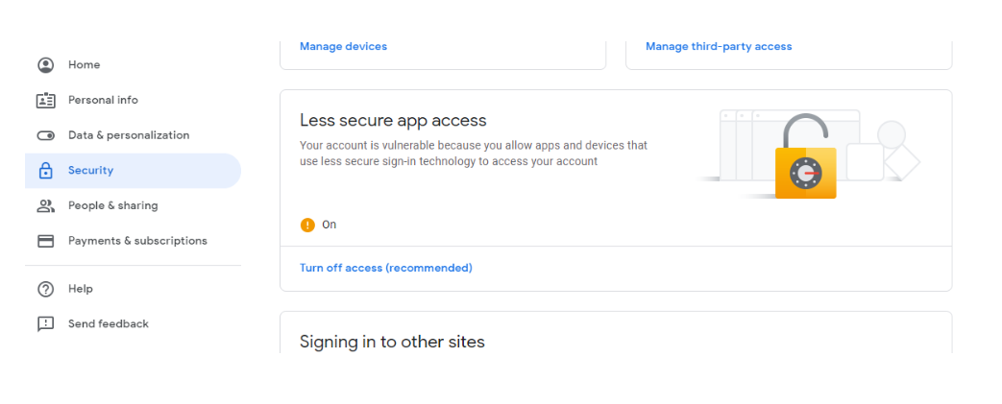The image size is (1002, 404).
Task: Click the open padlock illustration
Action: click(805, 156)
